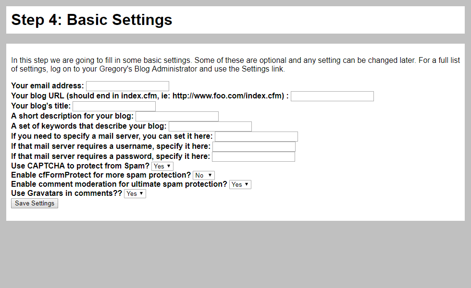The width and height of the screenshot is (471, 288).
Task: Click the introductory settings paragraph text
Action: (235, 64)
